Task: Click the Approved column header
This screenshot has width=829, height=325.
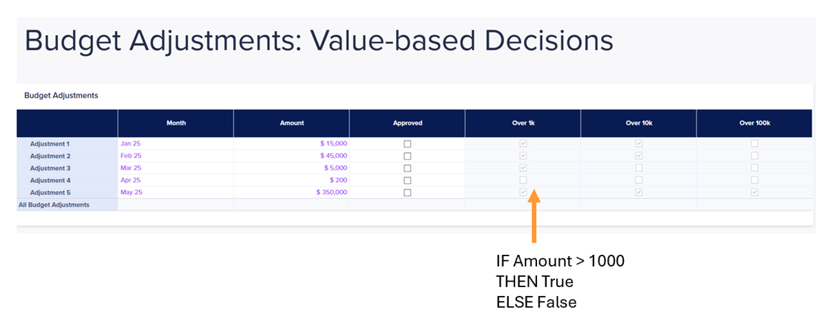Action: [407, 123]
